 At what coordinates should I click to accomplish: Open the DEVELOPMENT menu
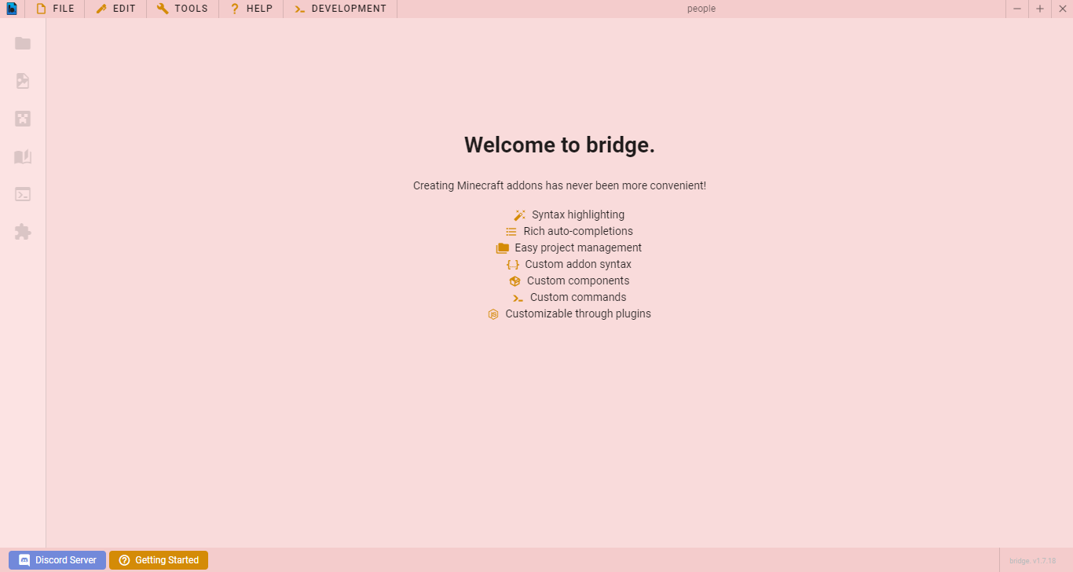pyautogui.click(x=340, y=9)
